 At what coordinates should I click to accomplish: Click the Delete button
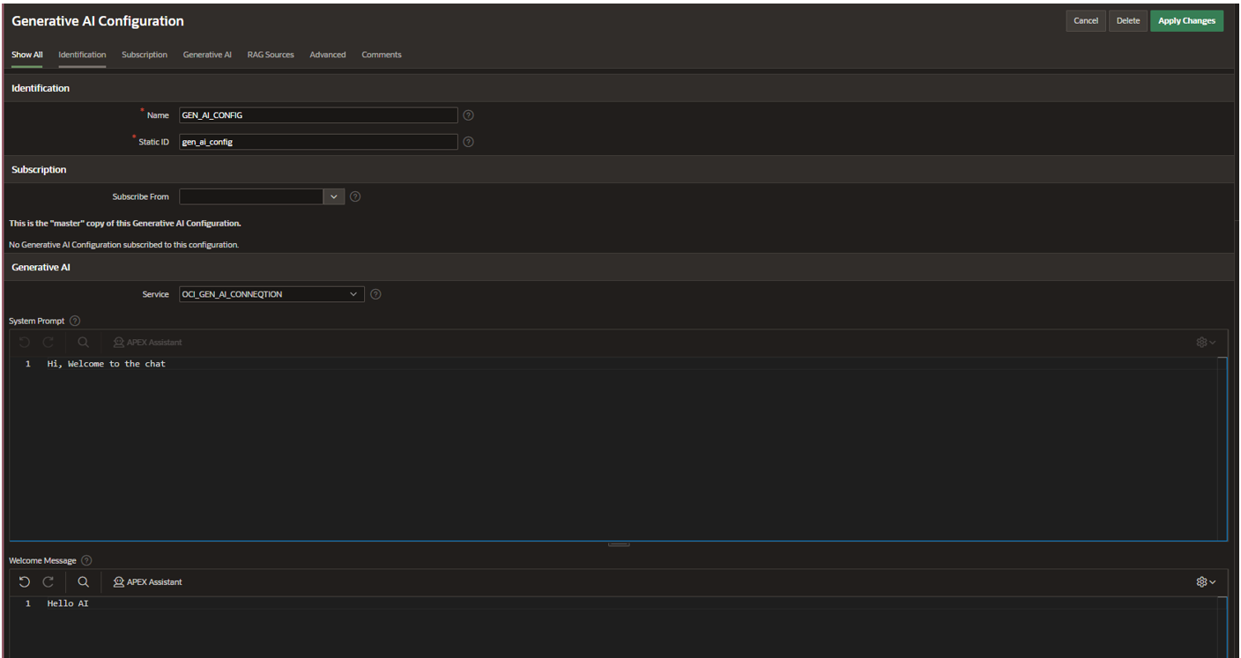click(1127, 21)
